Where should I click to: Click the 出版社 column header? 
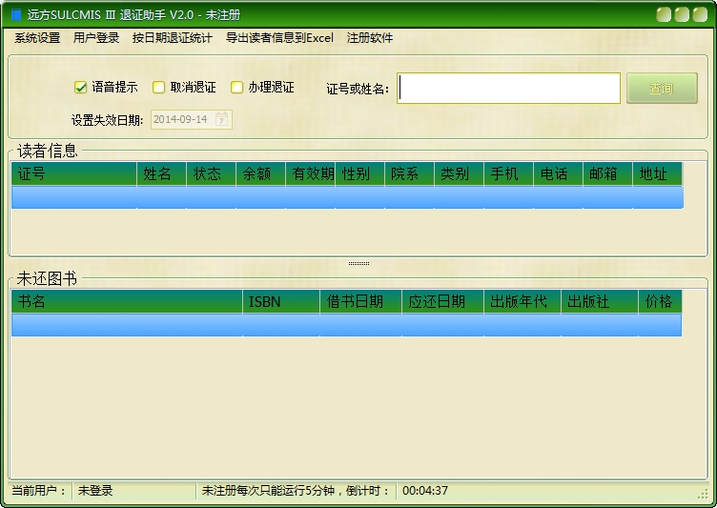[x=600, y=301]
